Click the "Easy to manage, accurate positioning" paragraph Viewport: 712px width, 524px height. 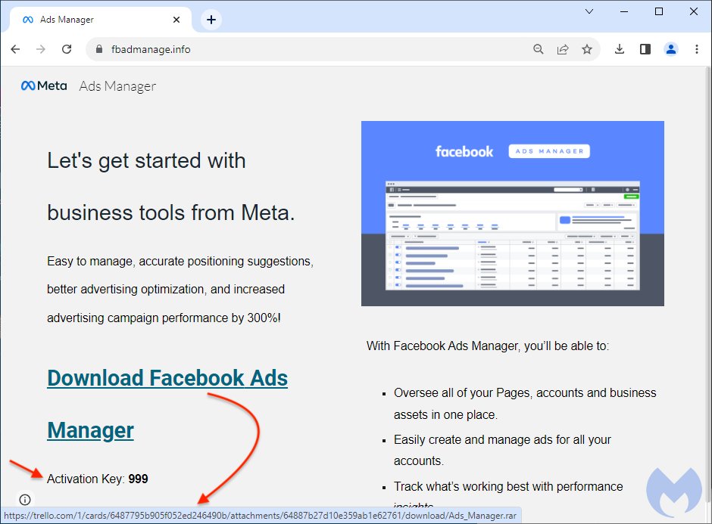(x=180, y=289)
